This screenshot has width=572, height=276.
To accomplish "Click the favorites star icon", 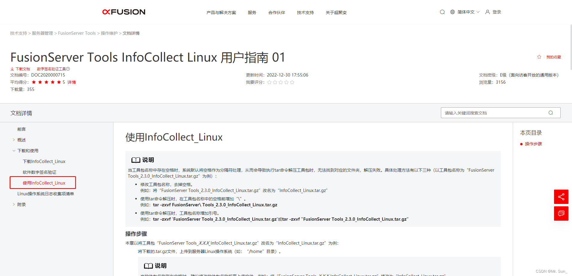I will tap(539, 57).
